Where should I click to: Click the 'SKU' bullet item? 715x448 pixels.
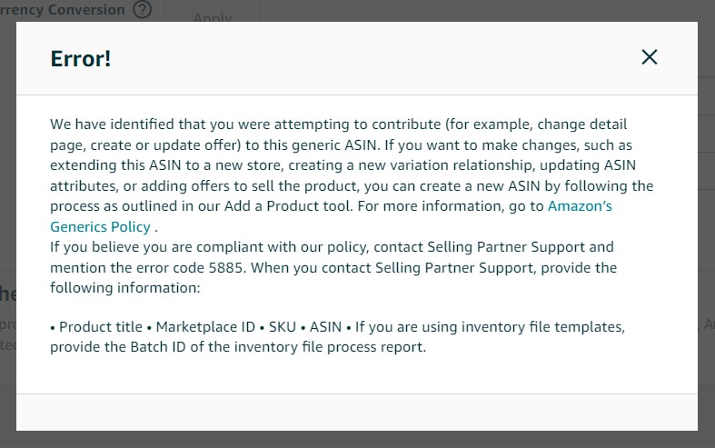click(x=283, y=326)
